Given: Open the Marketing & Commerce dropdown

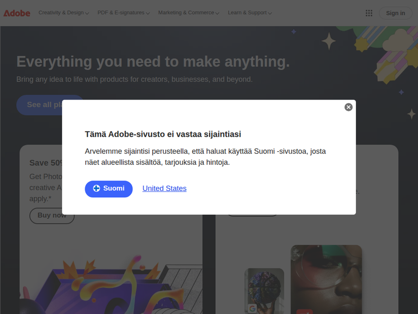Looking at the screenshot, I should coord(188,13).
